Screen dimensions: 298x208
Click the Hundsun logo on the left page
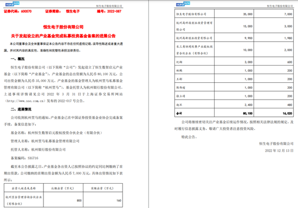pos(12,4)
